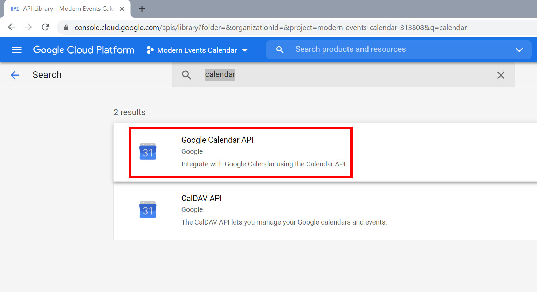Close the API Library tab

(x=122, y=9)
